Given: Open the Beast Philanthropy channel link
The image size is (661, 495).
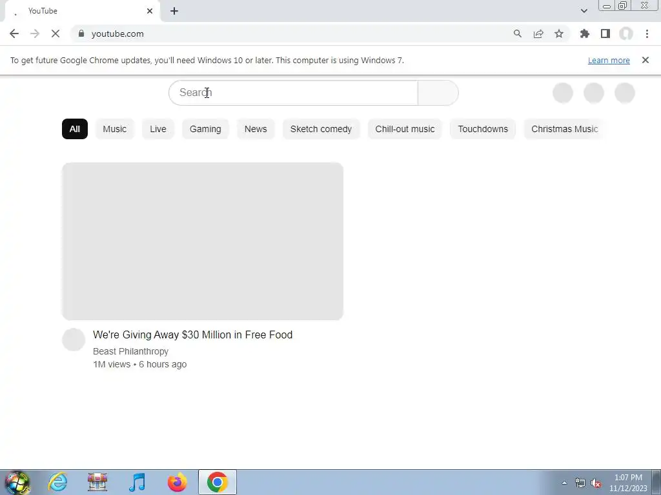Looking at the screenshot, I should point(130,351).
